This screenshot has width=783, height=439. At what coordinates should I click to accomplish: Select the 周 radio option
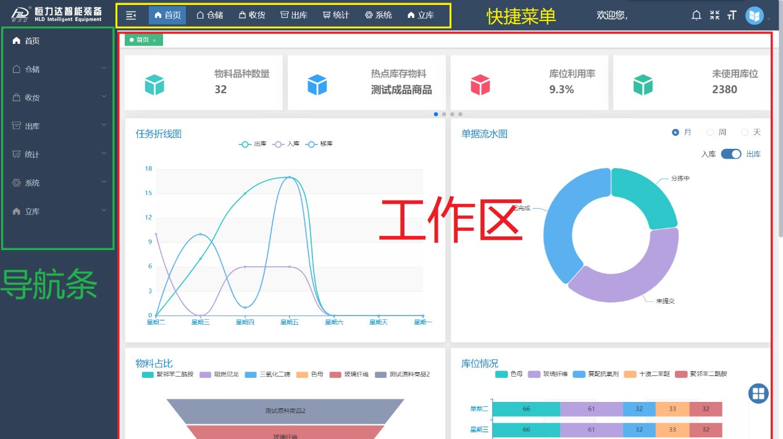click(710, 132)
